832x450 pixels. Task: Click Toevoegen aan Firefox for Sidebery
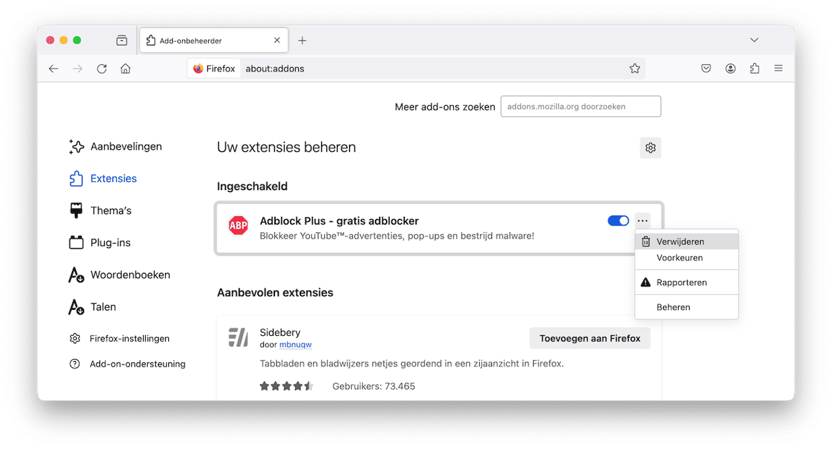(589, 339)
